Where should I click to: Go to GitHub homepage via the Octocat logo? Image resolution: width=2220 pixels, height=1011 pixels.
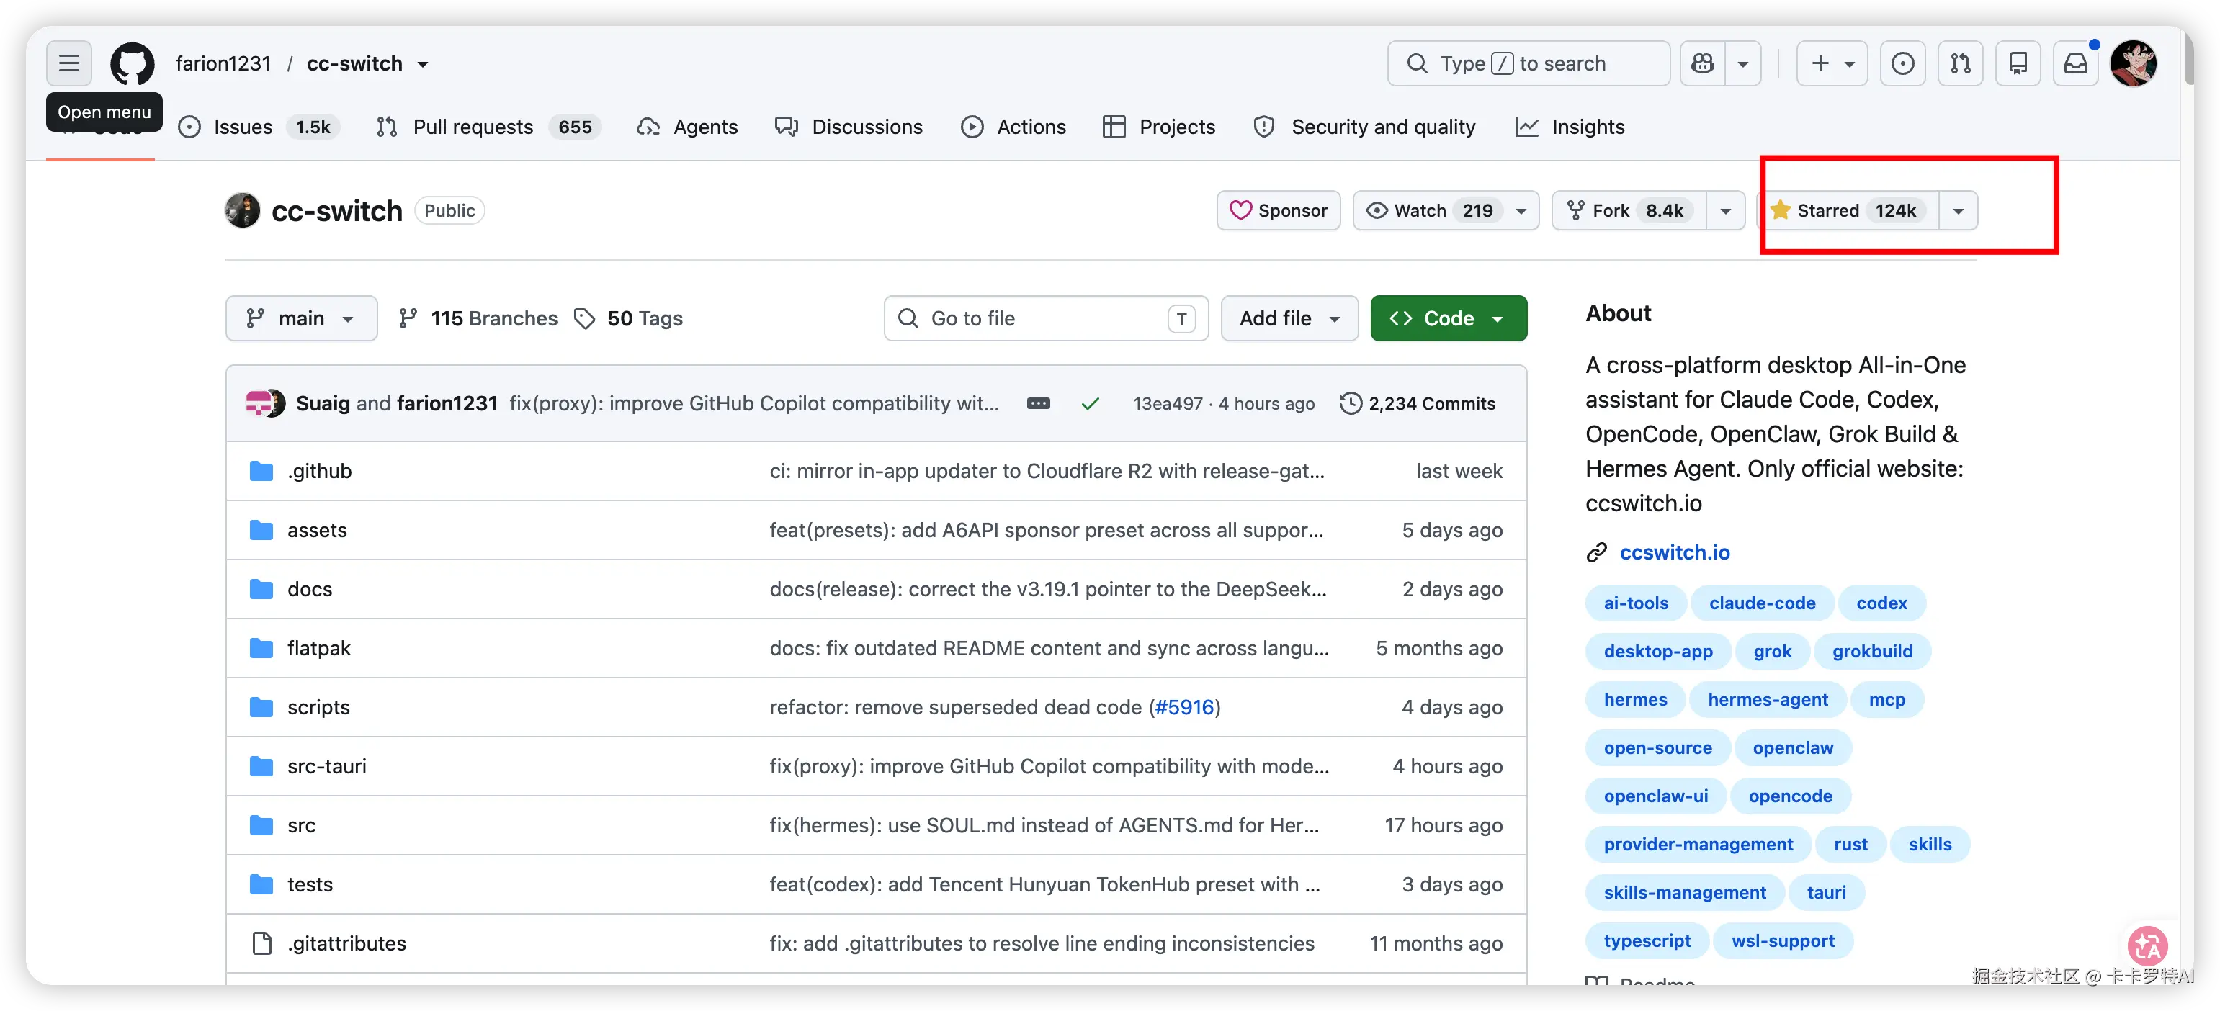(x=132, y=63)
